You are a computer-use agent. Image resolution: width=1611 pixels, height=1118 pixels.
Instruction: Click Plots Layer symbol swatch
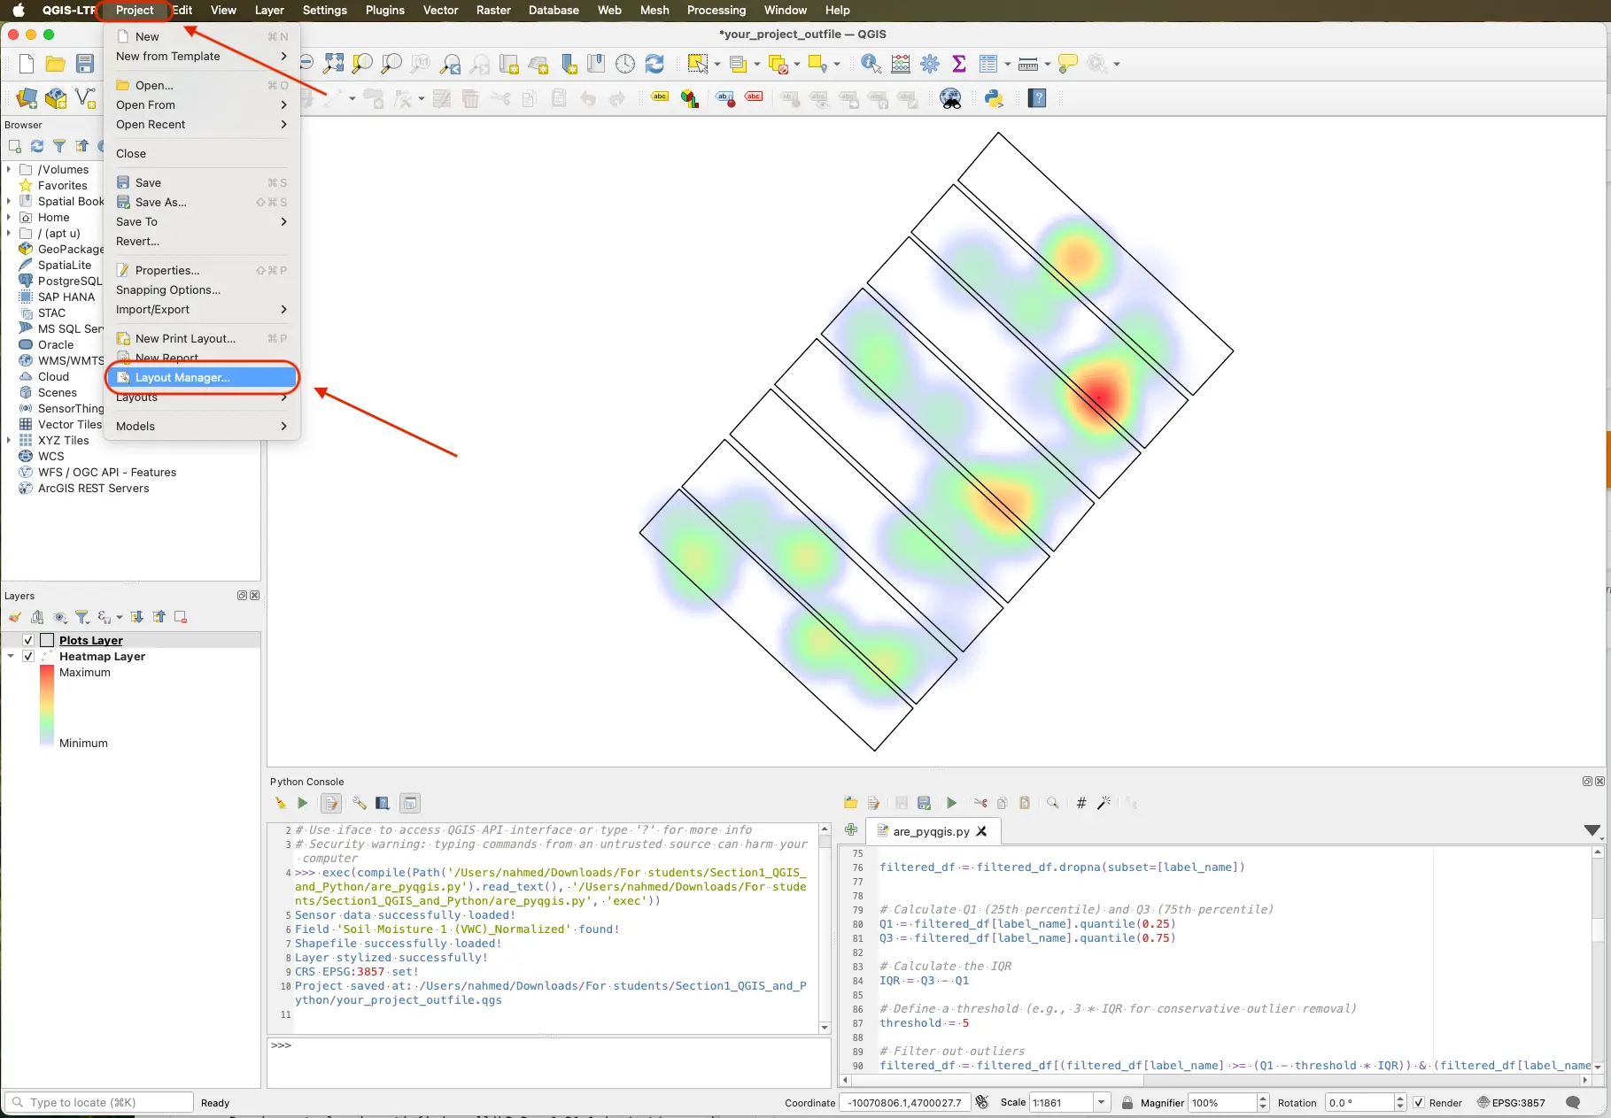[47, 640]
